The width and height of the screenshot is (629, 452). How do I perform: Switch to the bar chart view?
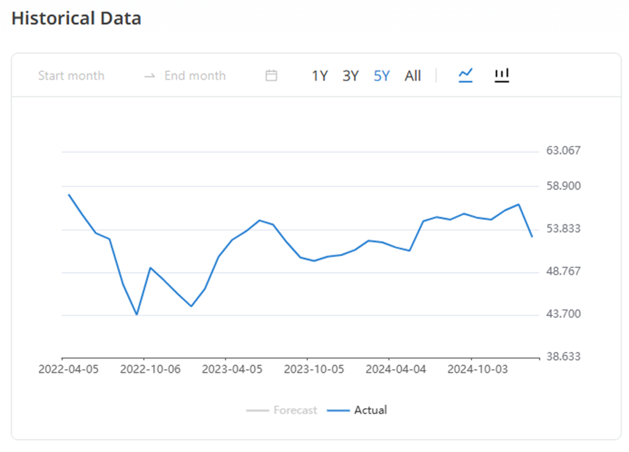coord(502,75)
